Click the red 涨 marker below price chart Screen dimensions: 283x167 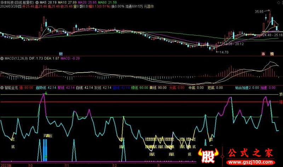(x=263, y=54)
